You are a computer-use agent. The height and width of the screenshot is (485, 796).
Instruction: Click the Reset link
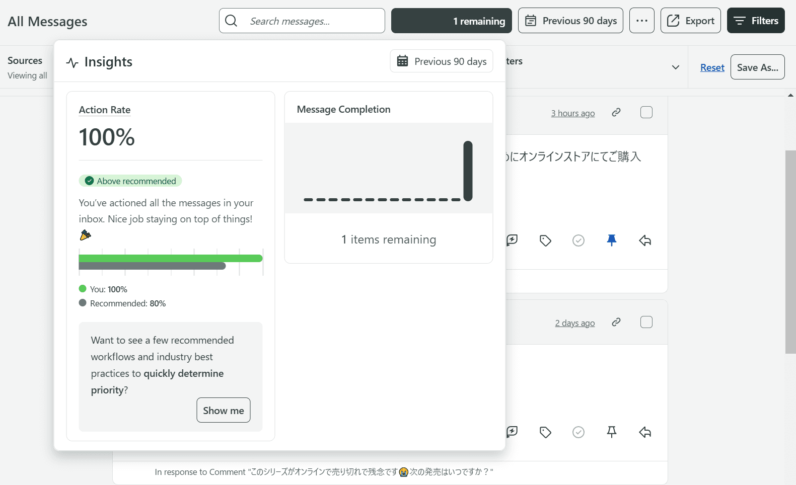tap(712, 67)
